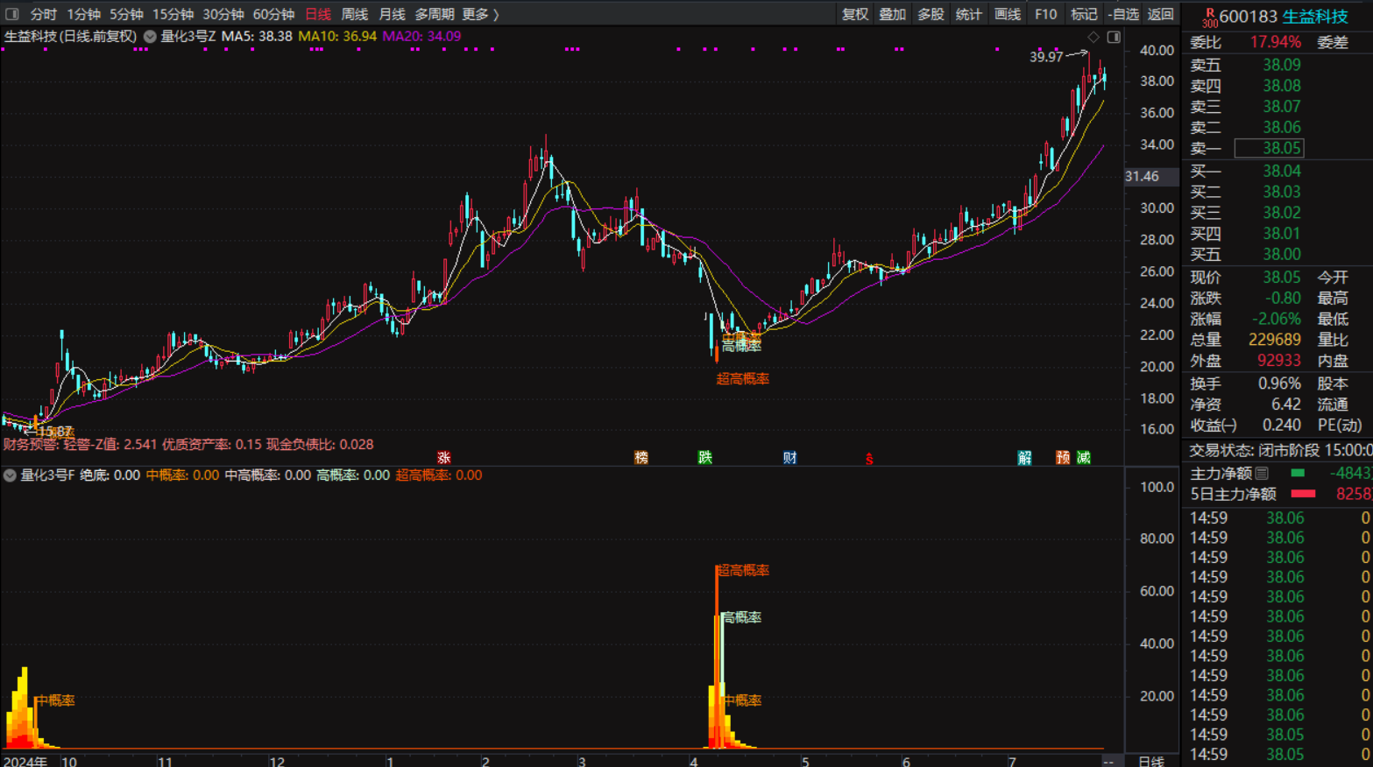
Task: Toggle the left sidebar panel icon
Action: coord(12,14)
